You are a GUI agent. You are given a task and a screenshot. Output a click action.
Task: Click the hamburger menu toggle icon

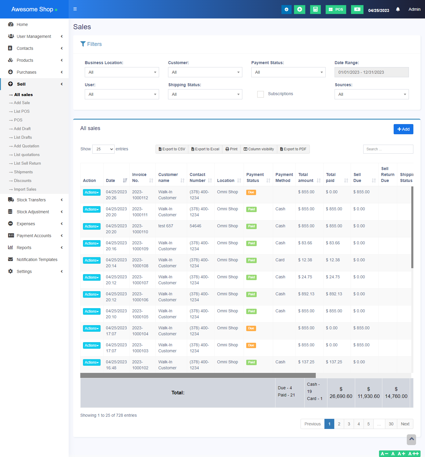pyautogui.click(x=75, y=9)
